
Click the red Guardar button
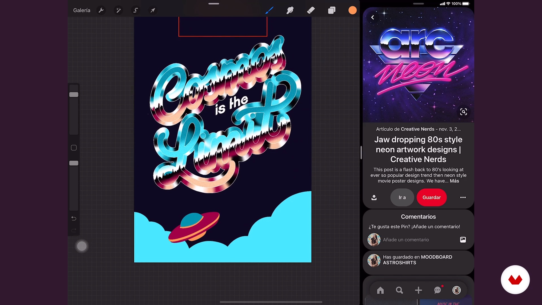(x=432, y=197)
